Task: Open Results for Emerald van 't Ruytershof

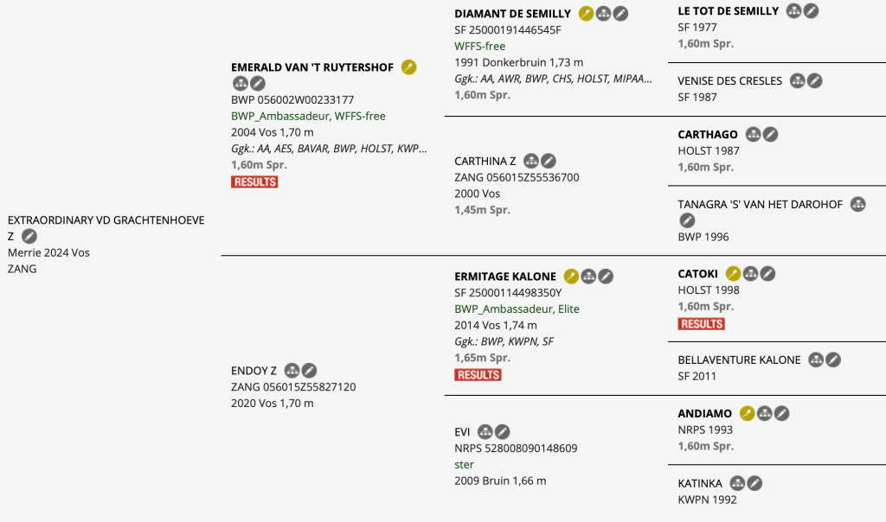Action: 254,182
